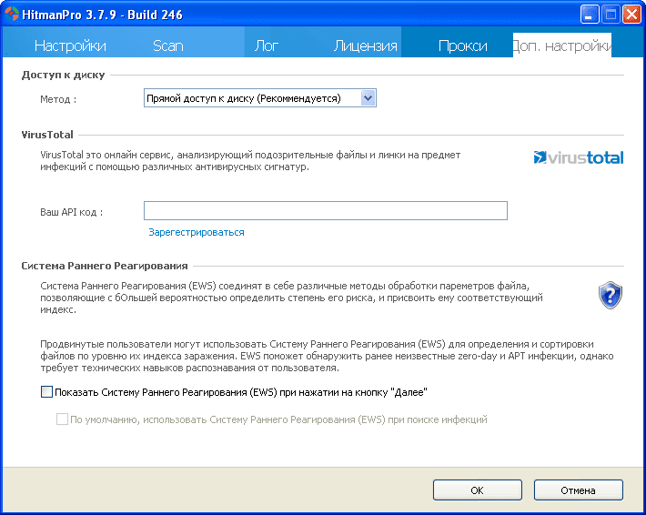This screenshot has width=646, height=515.
Task: Enable Показать Систему Раннего Реагирования checkbox
Action: [x=46, y=392]
